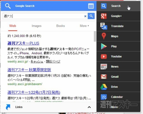
Task: Click the Links label text
Action: pyautogui.click(x=19, y=107)
